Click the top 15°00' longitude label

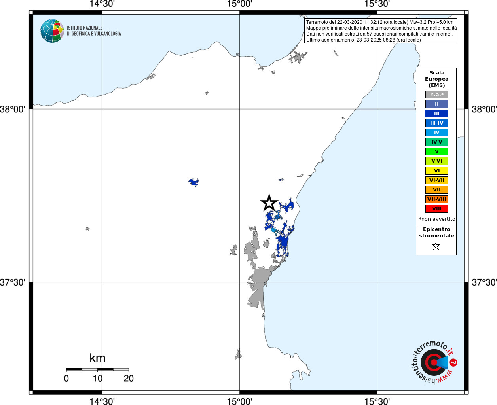click(x=239, y=4)
